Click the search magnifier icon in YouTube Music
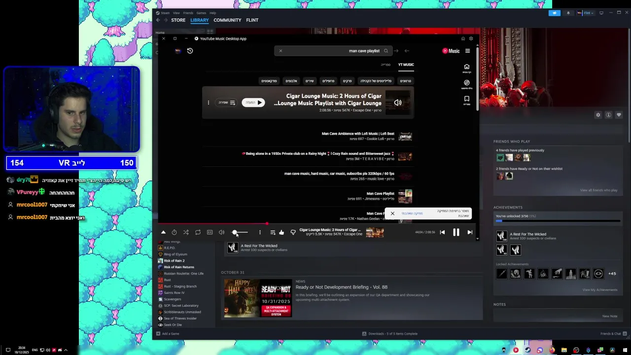The width and height of the screenshot is (631, 355). (386, 51)
